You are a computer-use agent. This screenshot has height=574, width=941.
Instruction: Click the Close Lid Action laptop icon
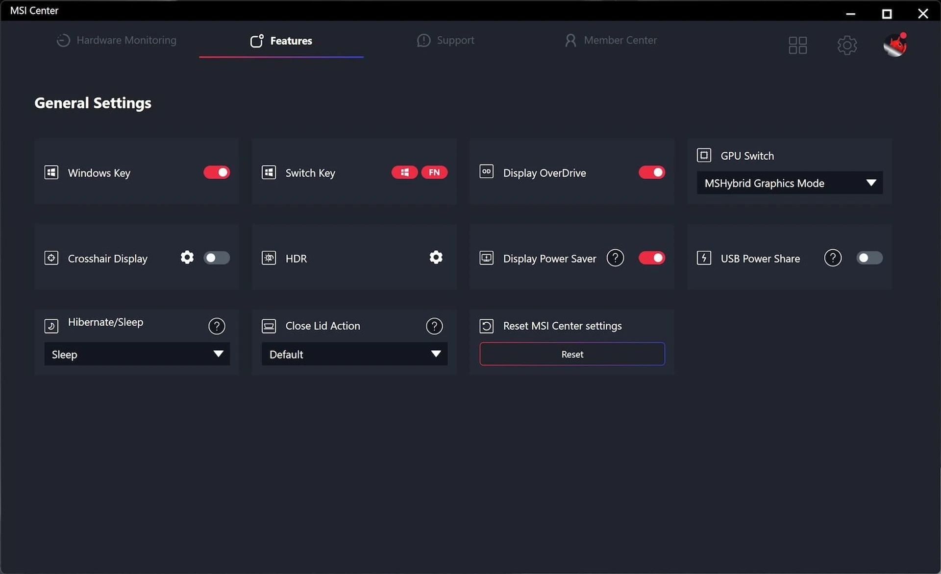click(x=269, y=326)
